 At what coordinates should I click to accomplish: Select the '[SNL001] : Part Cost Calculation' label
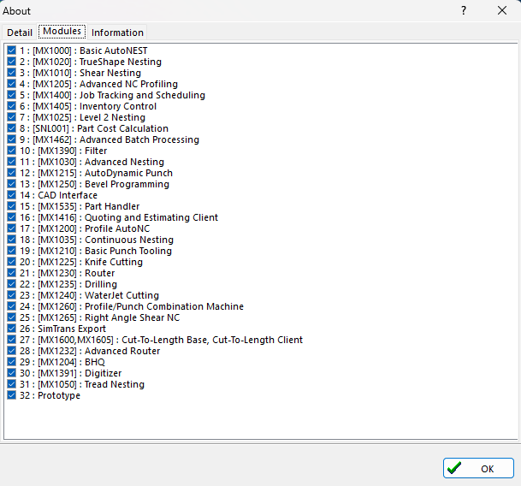click(x=100, y=128)
